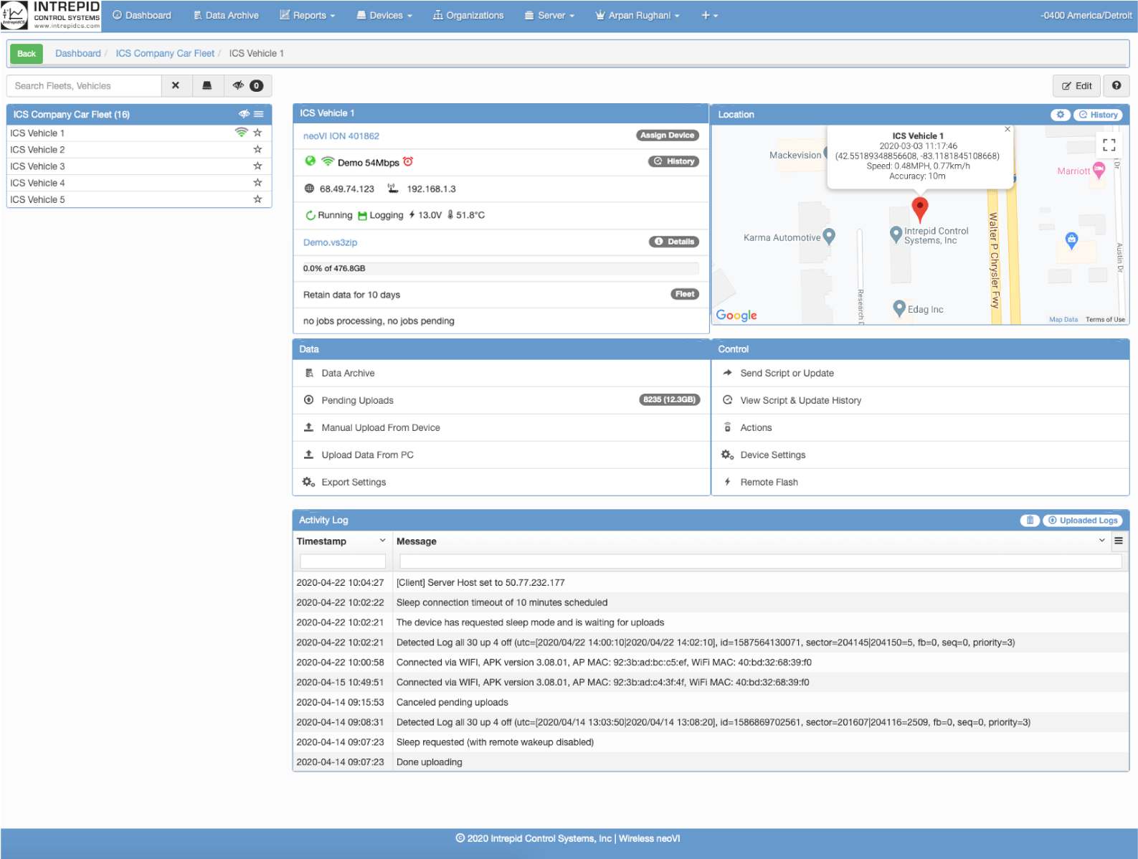Toggle favorite star for ICS Vehicle 3

pyautogui.click(x=257, y=166)
